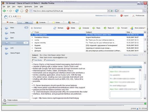Click the message body scrollbar up arrow

point(145,63)
